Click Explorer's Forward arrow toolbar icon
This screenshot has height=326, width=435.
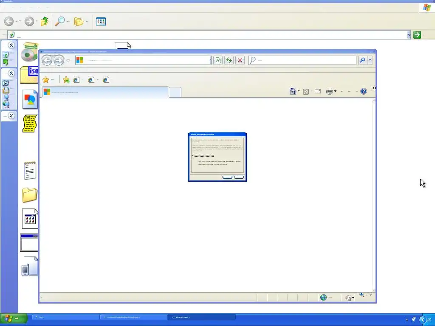pyautogui.click(x=29, y=21)
